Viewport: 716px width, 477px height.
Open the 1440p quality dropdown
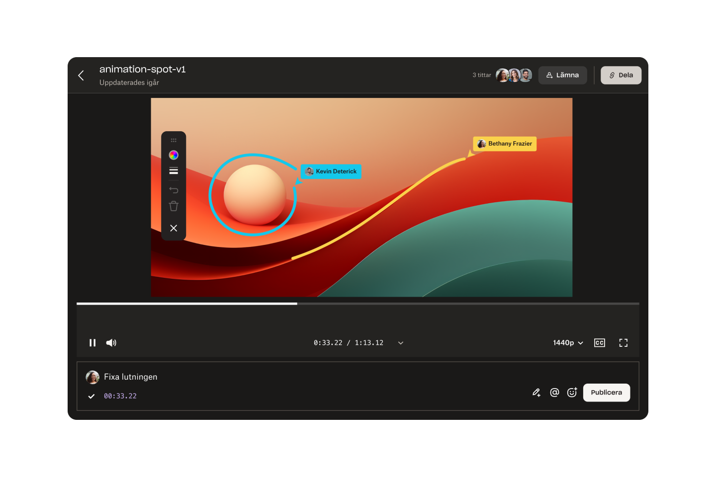568,343
